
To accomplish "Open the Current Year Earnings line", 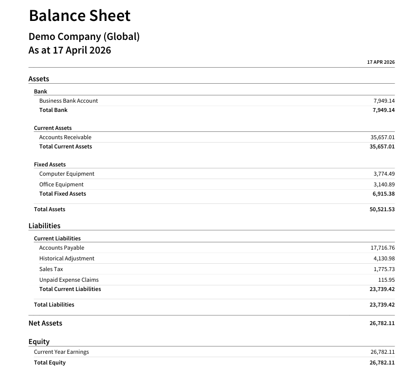I will pos(61,352).
